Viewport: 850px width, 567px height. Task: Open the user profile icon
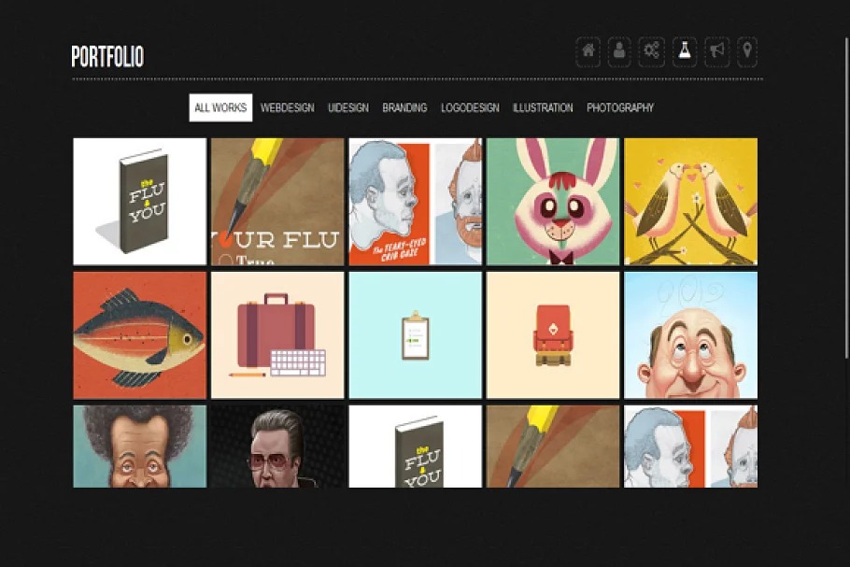tap(619, 51)
